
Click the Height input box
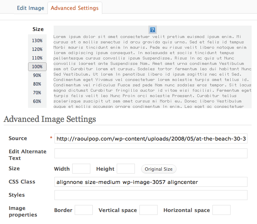pyautogui.click(x=126, y=169)
